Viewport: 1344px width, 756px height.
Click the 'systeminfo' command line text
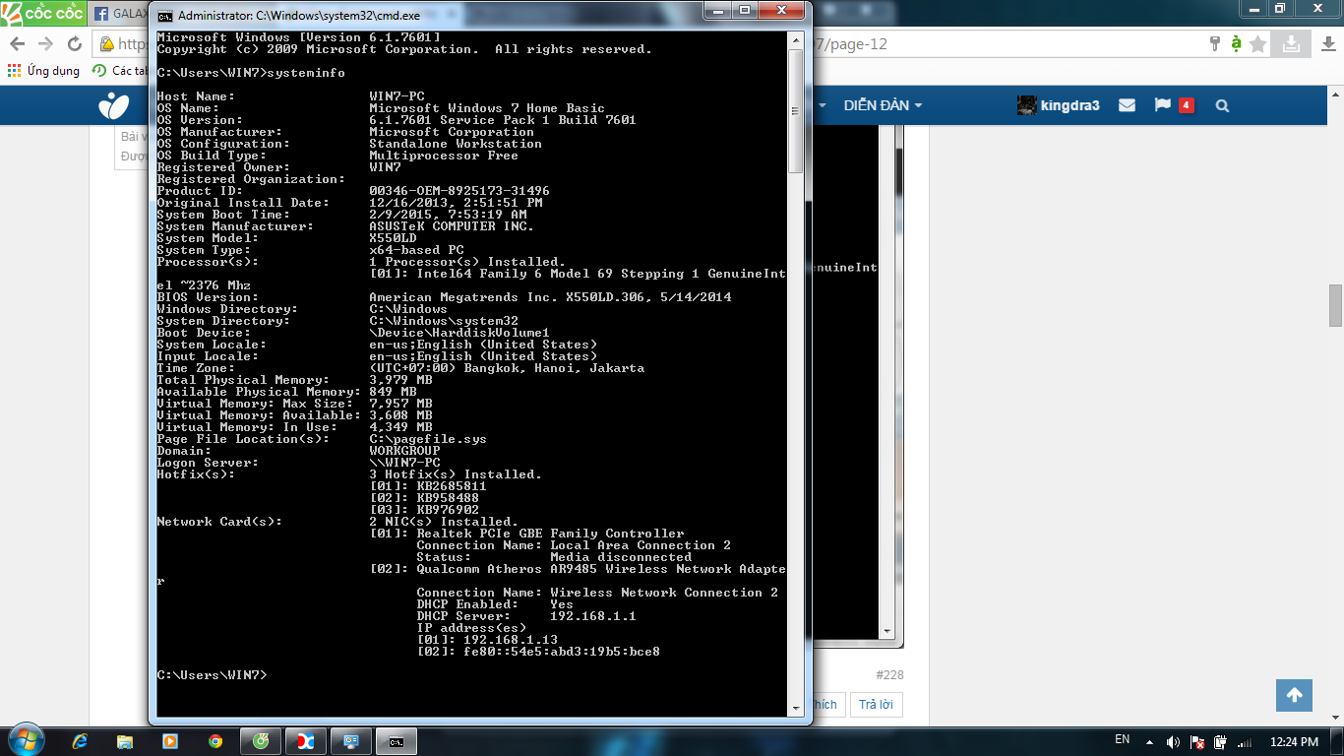(x=306, y=73)
